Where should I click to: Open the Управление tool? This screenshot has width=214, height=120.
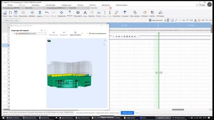(x=62, y=14)
